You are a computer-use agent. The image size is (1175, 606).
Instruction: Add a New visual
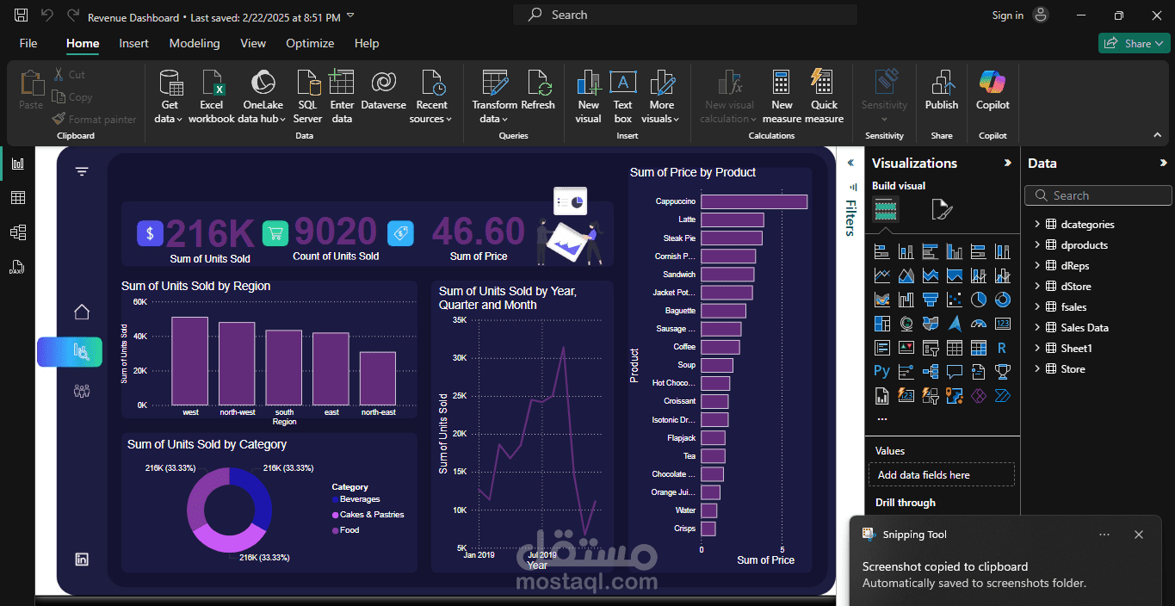(x=589, y=96)
